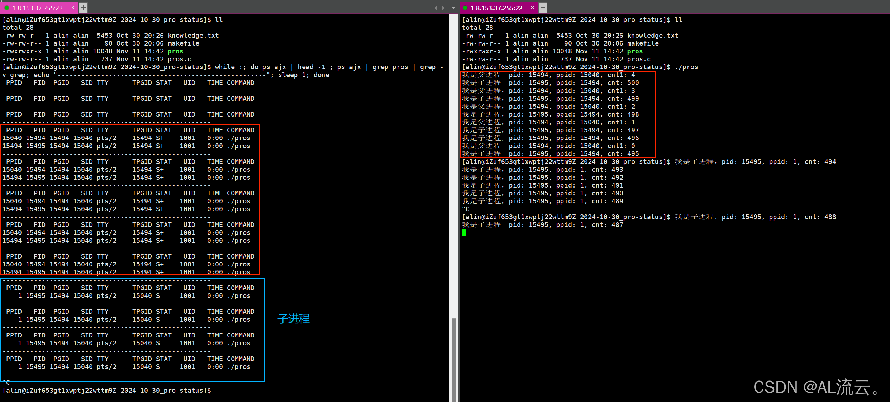Click pros executable in right ll listing
This screenshot has height=402, width=890.
[635, 51]
